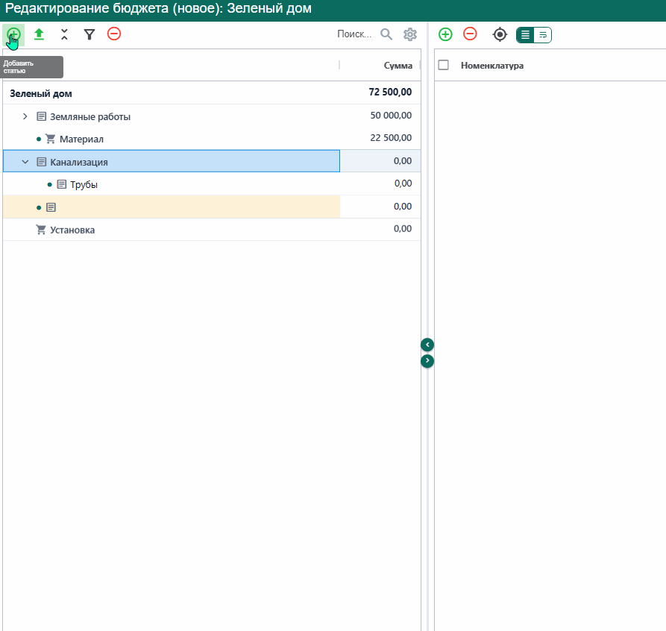Viewport: 666px width, 631px height.
Task: Select the Установка row
Action: [x=212, y=230]
